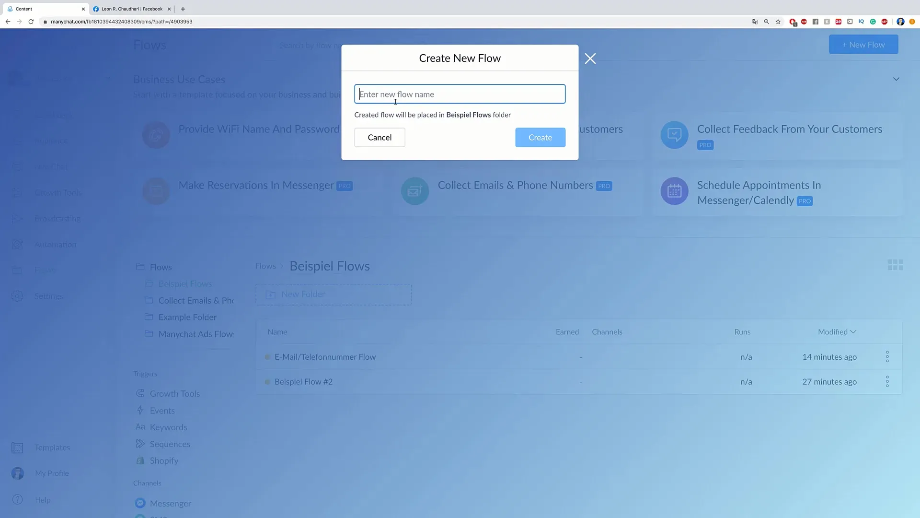The height and width of the screenshot is (518, 920).
Task: Open My Profile in left sidebar
Action: tap(52, 474)
